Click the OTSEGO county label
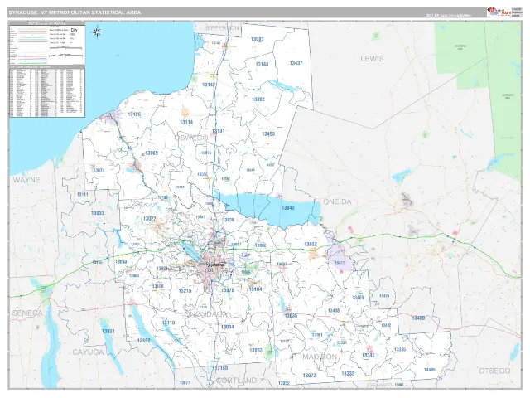Viewport: 530px width, 398px height. (x=494, y=371)
